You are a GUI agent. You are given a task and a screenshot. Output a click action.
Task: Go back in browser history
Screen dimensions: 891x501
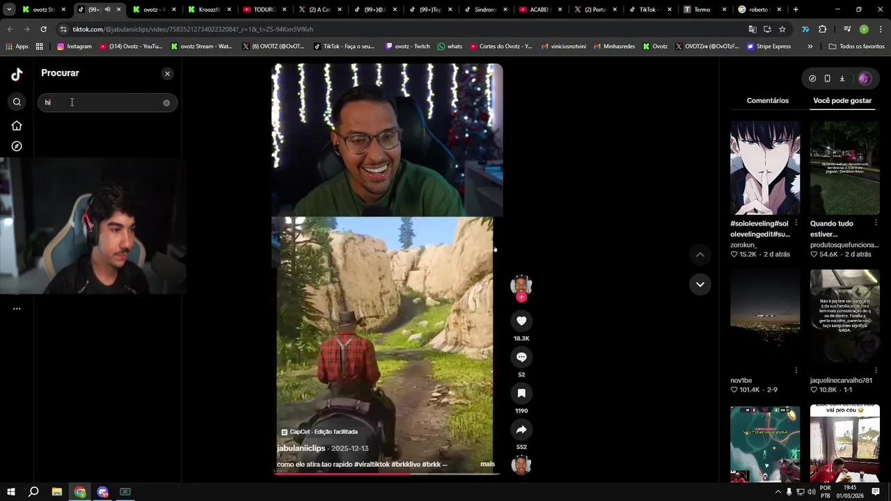(x=10, y=29)
